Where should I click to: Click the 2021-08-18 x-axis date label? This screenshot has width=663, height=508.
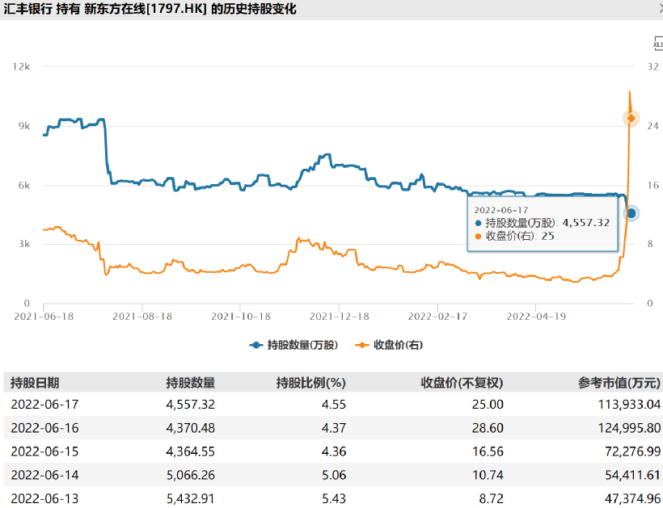coord(142,317)
